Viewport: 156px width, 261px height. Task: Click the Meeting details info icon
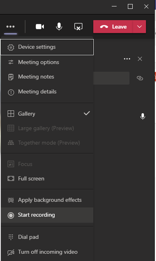pos(11,92)
